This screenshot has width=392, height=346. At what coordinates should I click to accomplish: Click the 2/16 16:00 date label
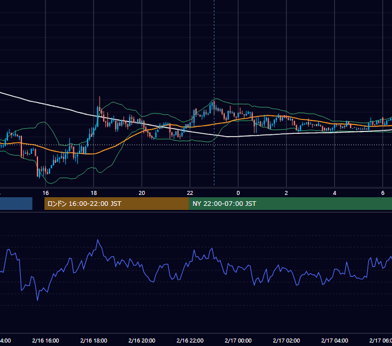click(46, 340)
